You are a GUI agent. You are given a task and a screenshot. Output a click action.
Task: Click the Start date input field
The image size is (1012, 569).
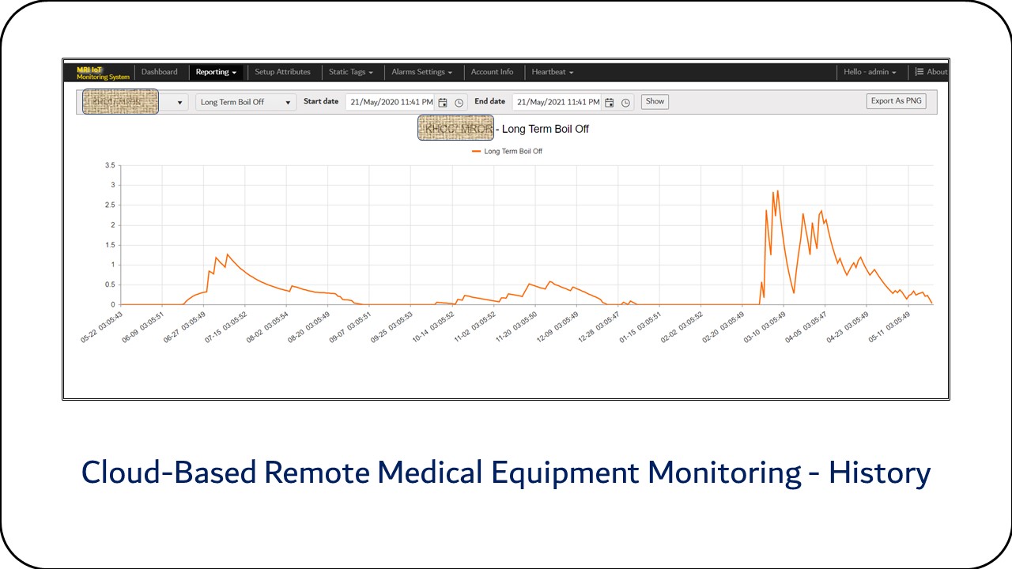[391, 102]
